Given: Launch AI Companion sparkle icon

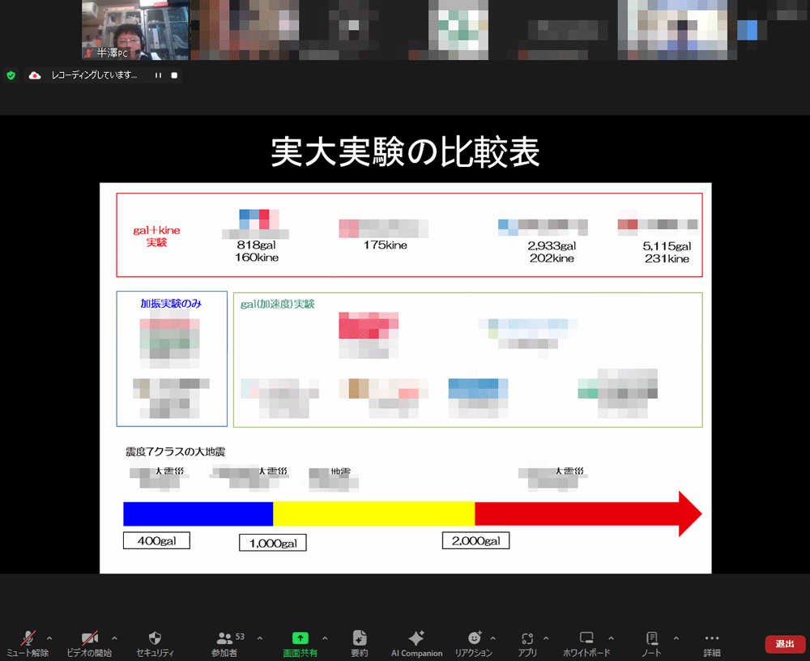Looking at the screenshot, I should (x=416, y=642).
